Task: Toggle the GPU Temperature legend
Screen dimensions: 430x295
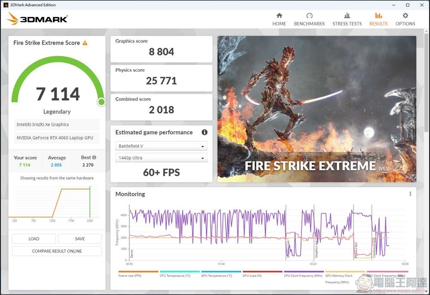Action: point(221,274)
